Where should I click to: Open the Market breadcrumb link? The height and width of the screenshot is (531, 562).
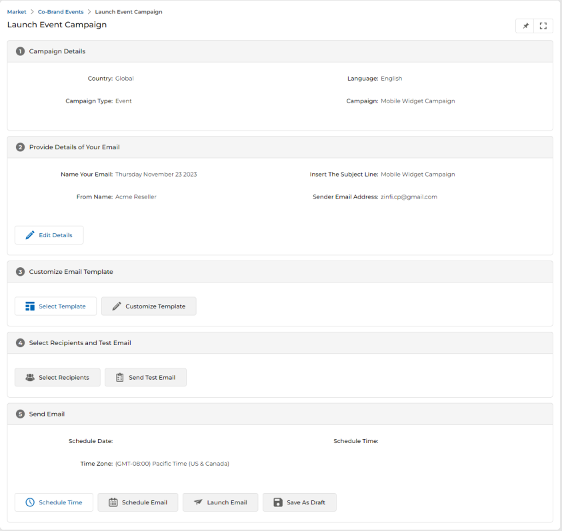pos(17,12)
